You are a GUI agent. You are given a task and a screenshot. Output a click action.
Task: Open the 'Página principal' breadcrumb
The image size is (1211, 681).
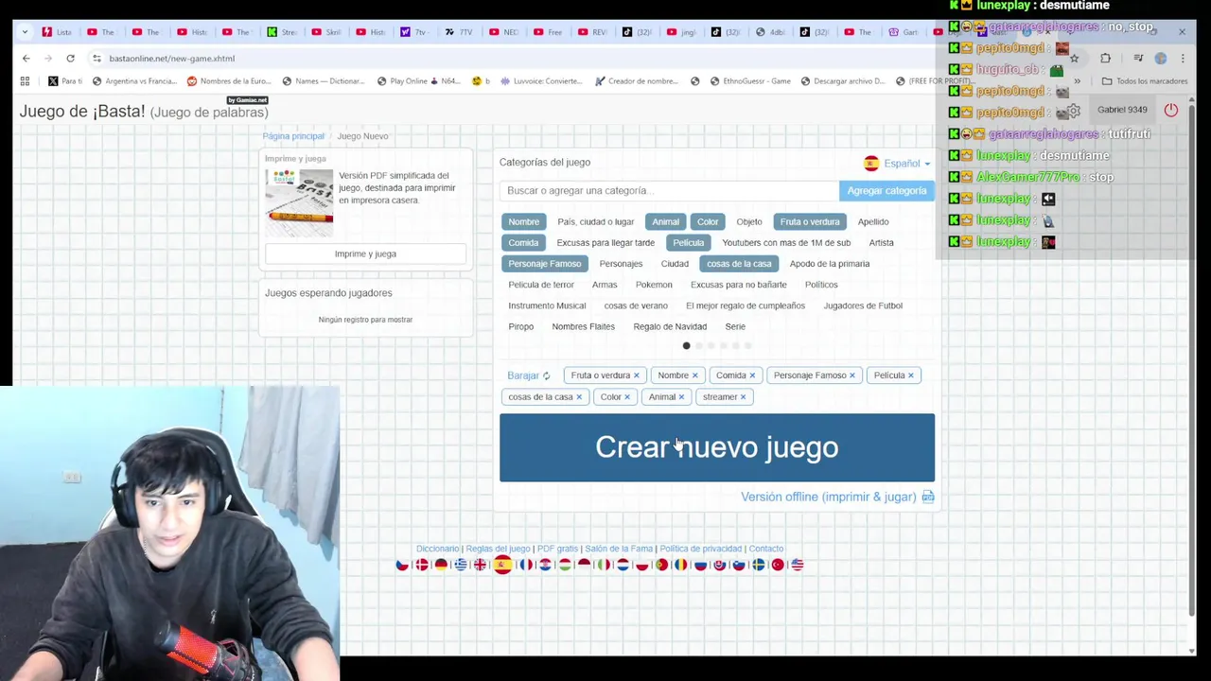pos(293,136)
